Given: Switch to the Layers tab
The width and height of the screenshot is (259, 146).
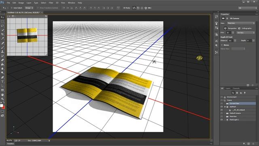Looking at the screenshot, I should (228, 88).
